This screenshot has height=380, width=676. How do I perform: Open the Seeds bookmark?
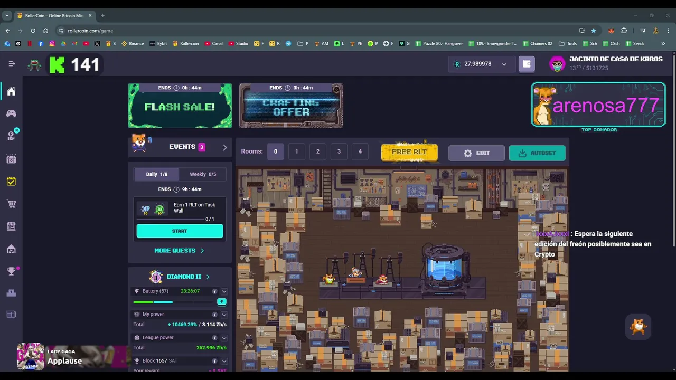635,44
